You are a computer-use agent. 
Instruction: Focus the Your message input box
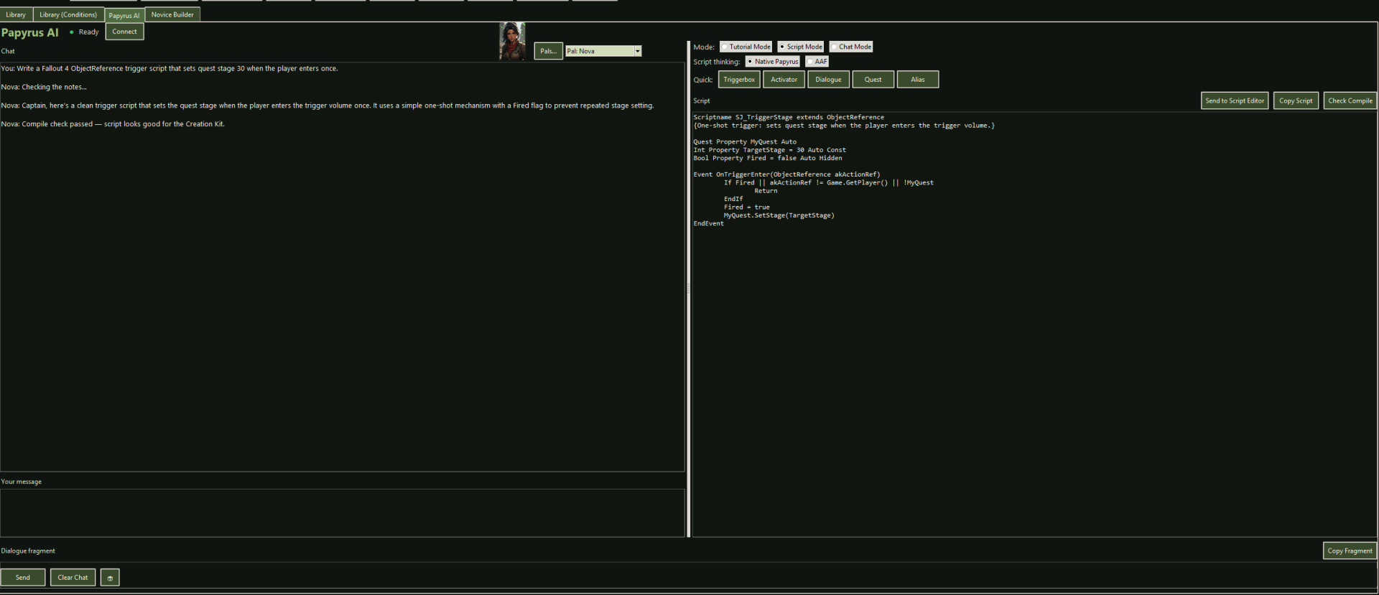tap(343, 512)
